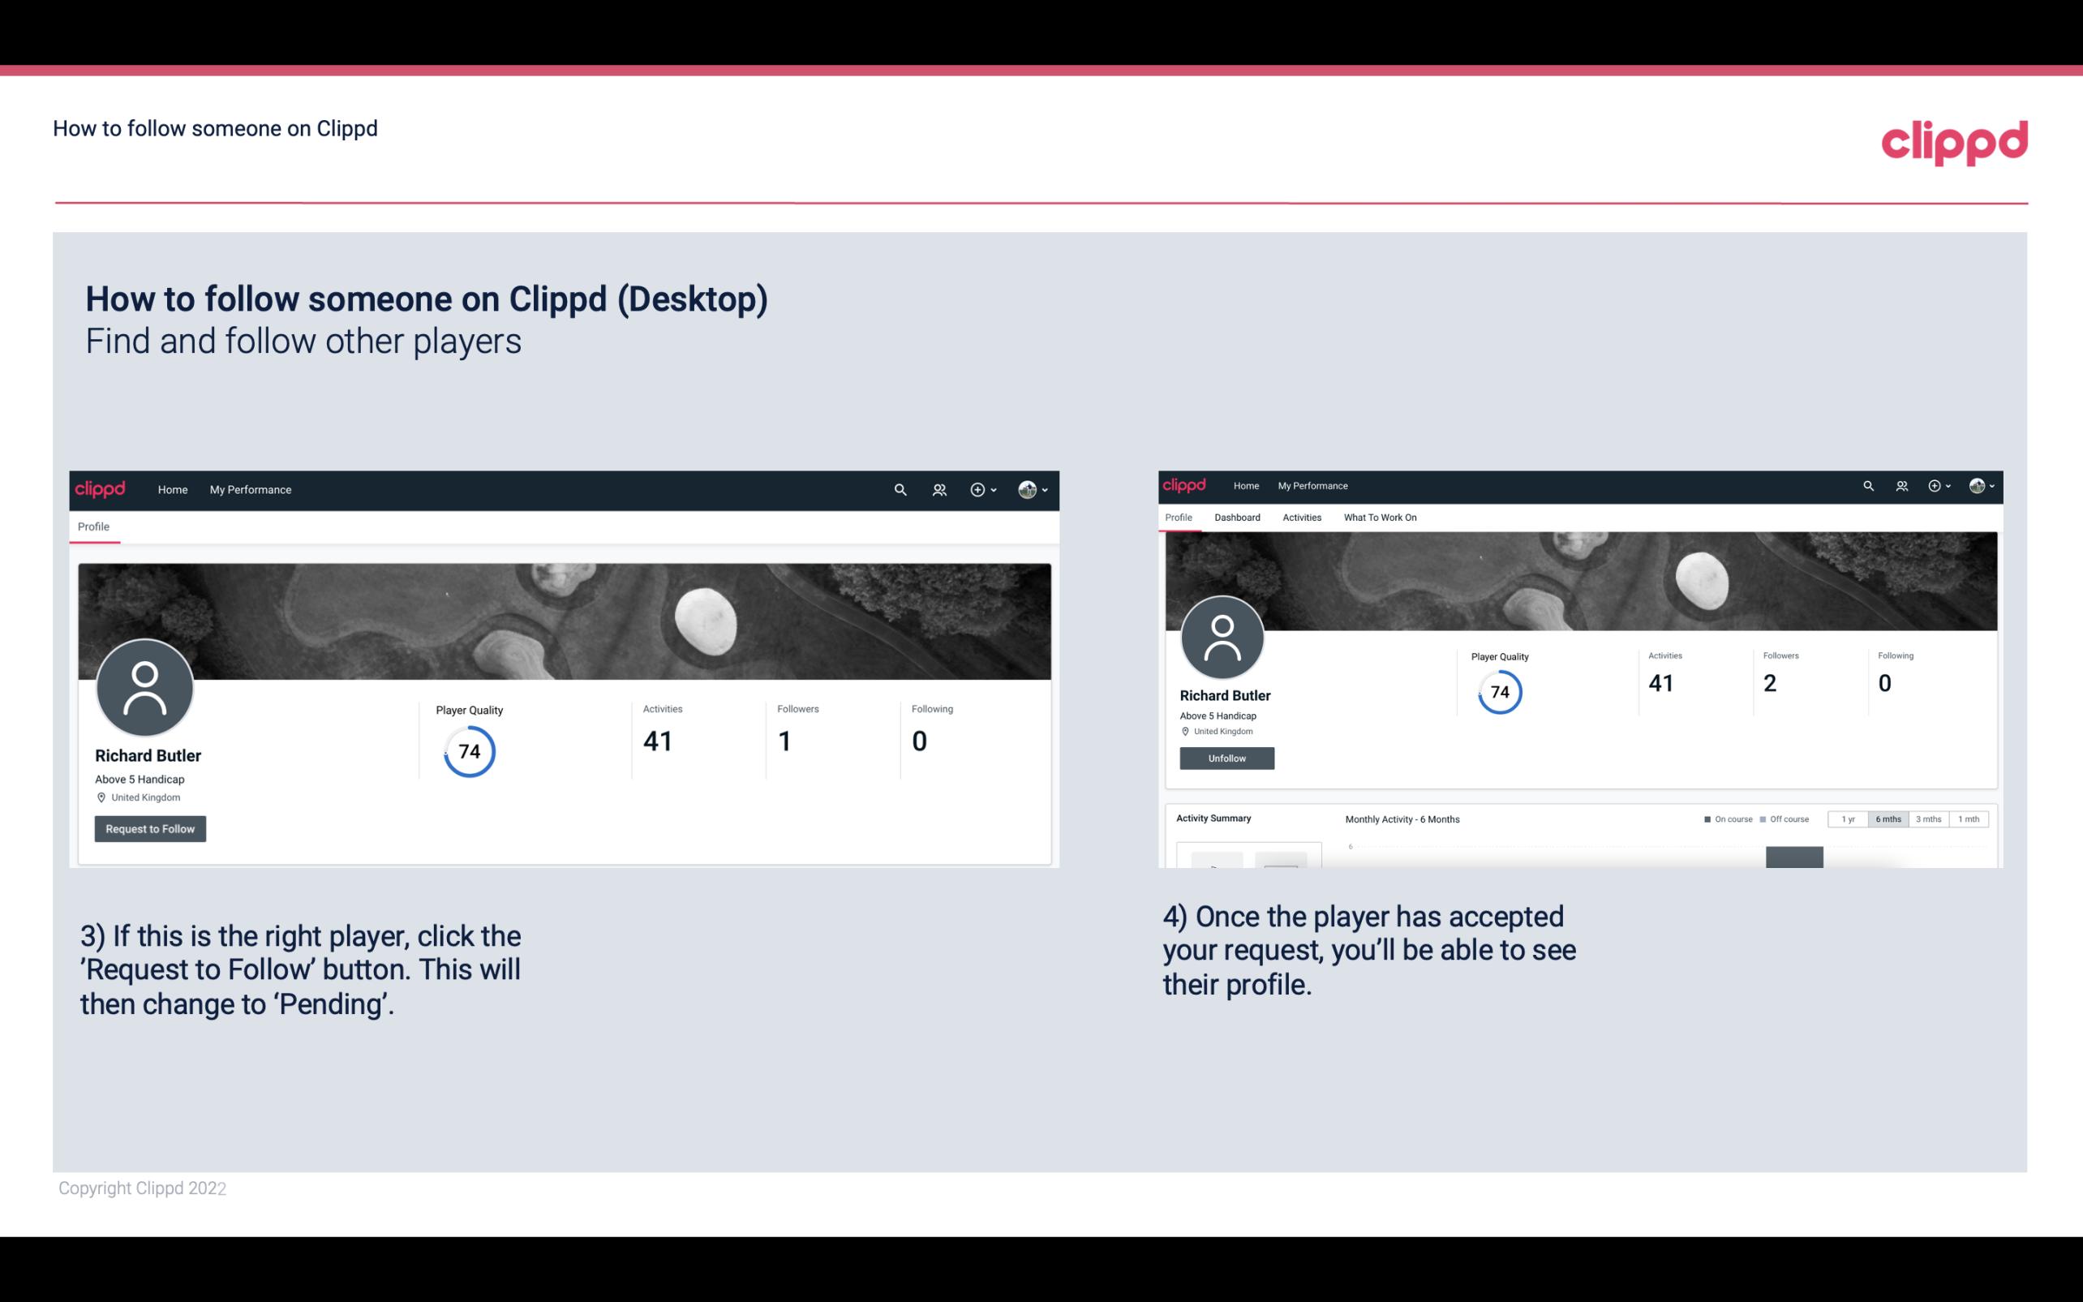Select the 'Home' menu item in navbar

(173, 489)
